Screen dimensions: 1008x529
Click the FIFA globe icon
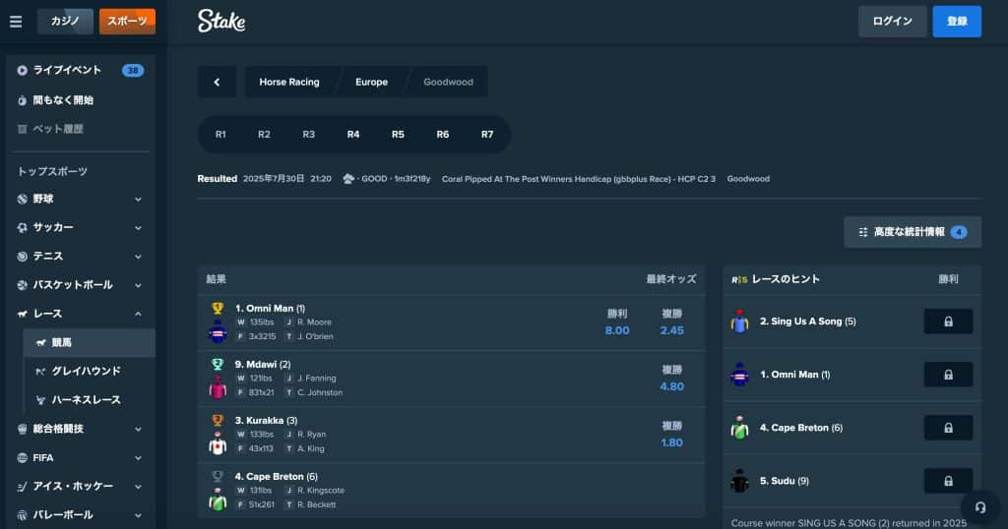click(22, 458)
